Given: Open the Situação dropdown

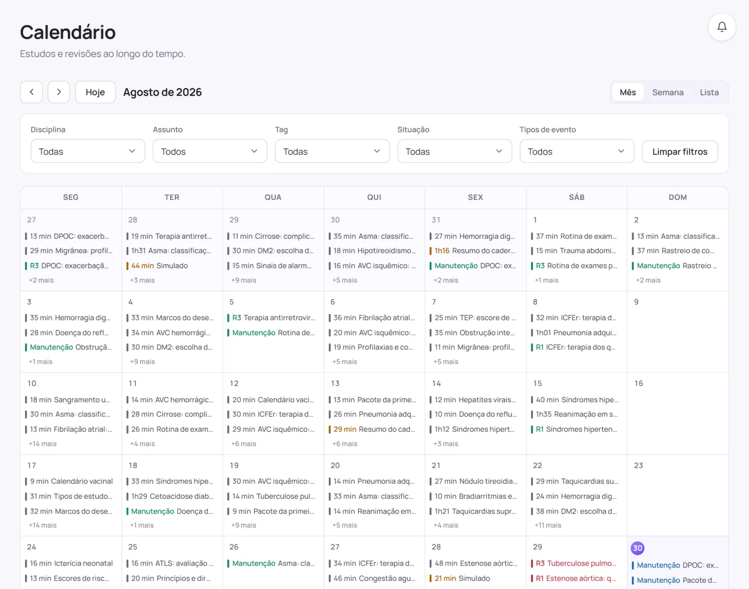Looking at the screenshot, I should click(x=455, y=151).
